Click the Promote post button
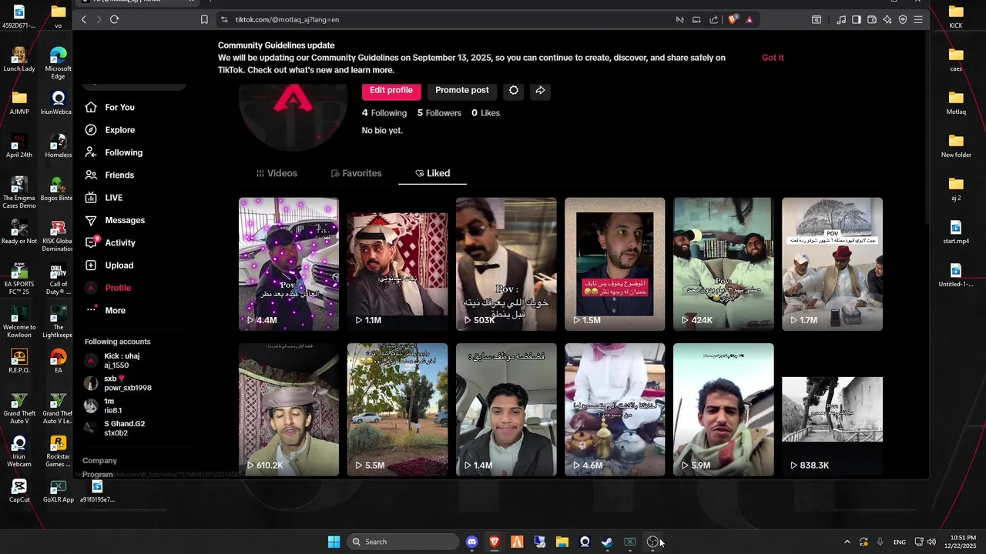 coord(462,90)
